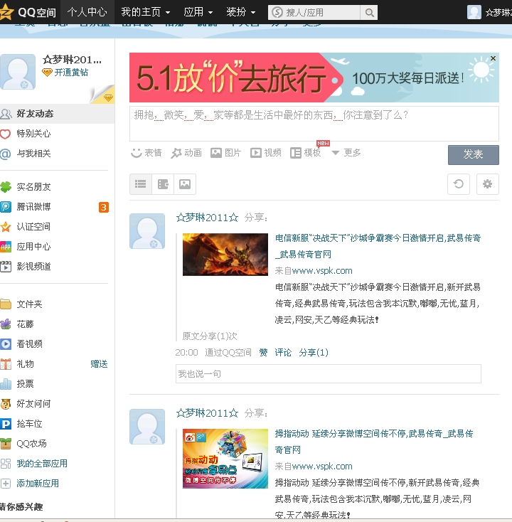Screen dimensions: 512x522
Task: Click the status post text box
Action: pyautogui.click(x=314, y=124)
